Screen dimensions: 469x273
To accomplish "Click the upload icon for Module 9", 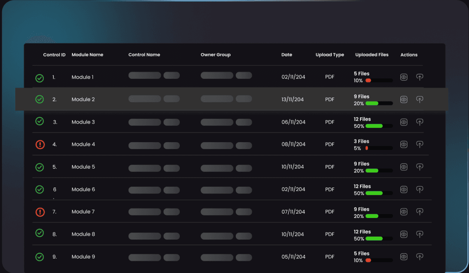I will click(x=419, y=257).
